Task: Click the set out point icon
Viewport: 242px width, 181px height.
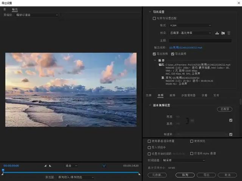Action: coord(50,166)
